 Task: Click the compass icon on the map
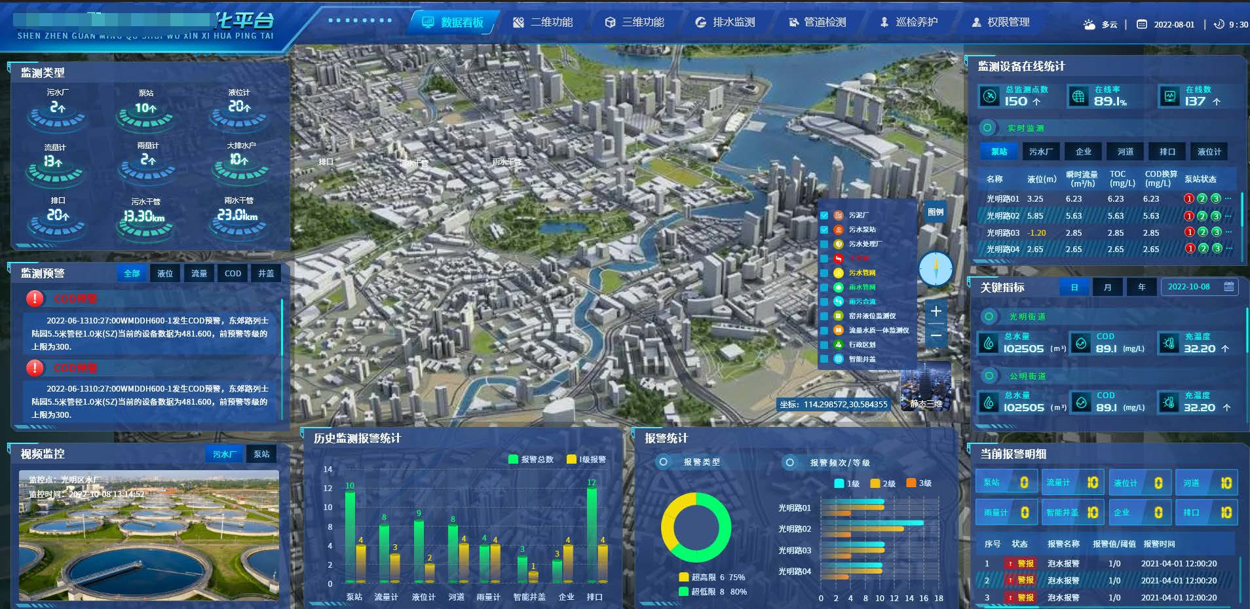pos(935,269)
